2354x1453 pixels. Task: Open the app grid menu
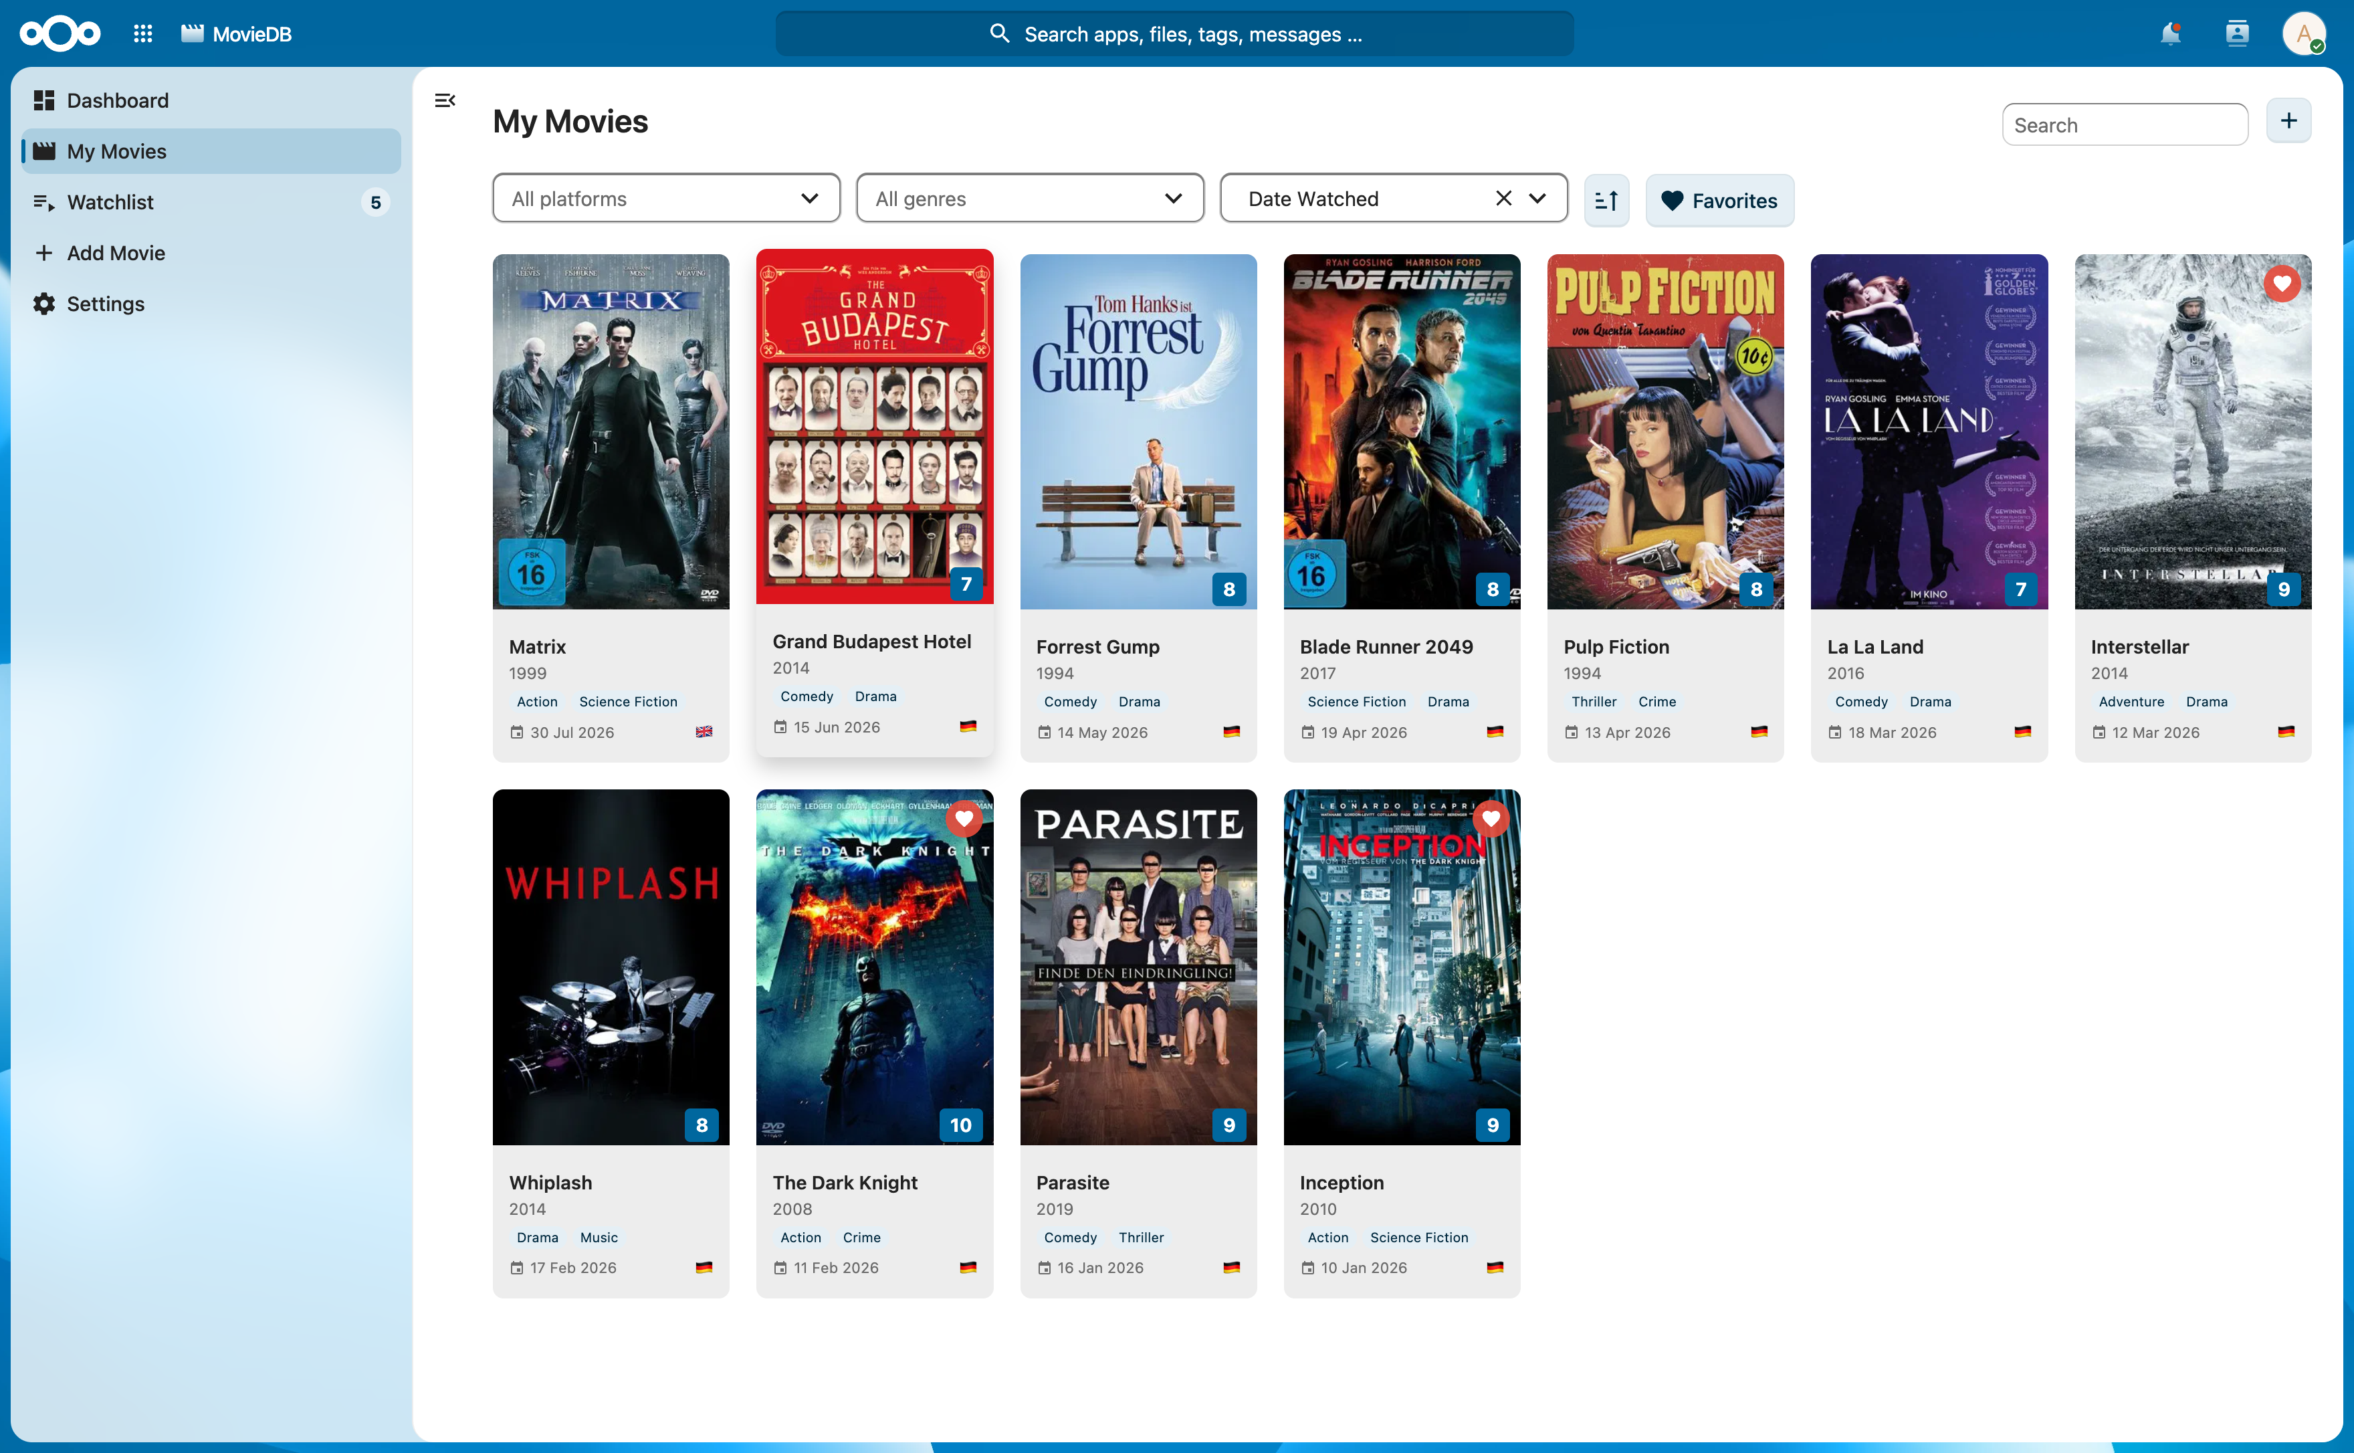click(143, 33)
